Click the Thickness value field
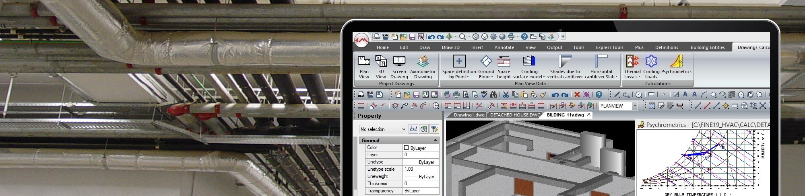Viewport: 805px width, 196px height. pos(421,184)
